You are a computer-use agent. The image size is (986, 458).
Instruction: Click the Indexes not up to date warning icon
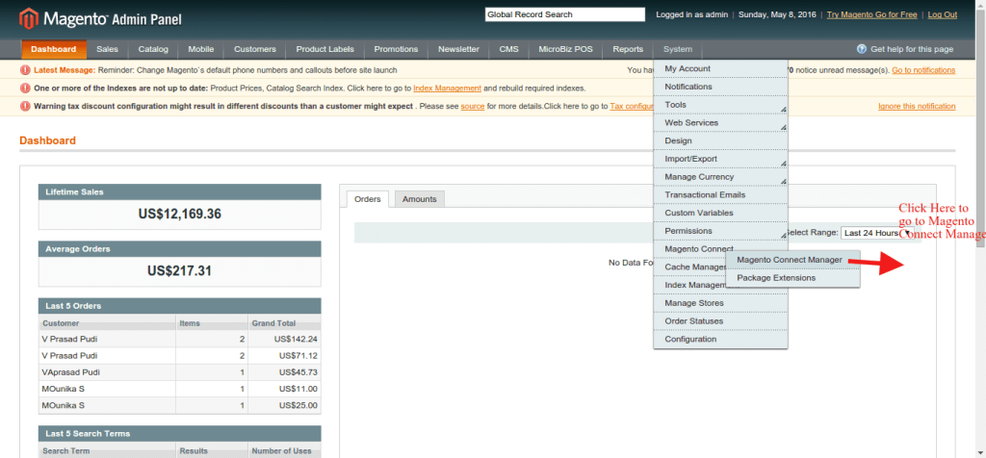click(x=25, y=88)
